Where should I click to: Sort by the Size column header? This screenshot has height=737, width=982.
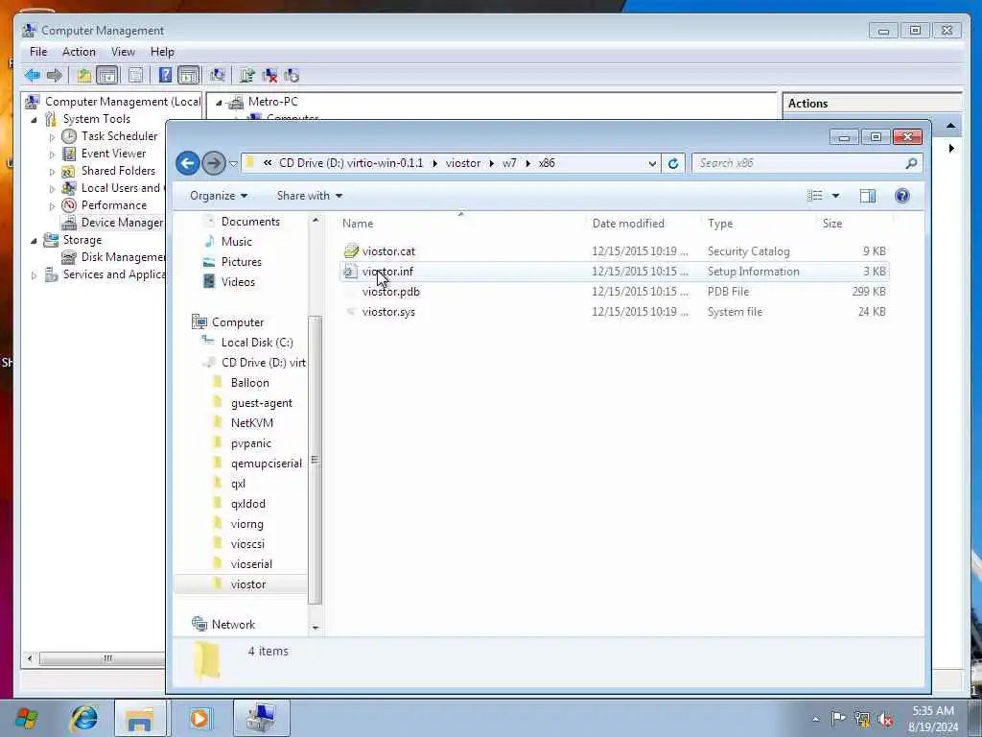click(832, 224)
